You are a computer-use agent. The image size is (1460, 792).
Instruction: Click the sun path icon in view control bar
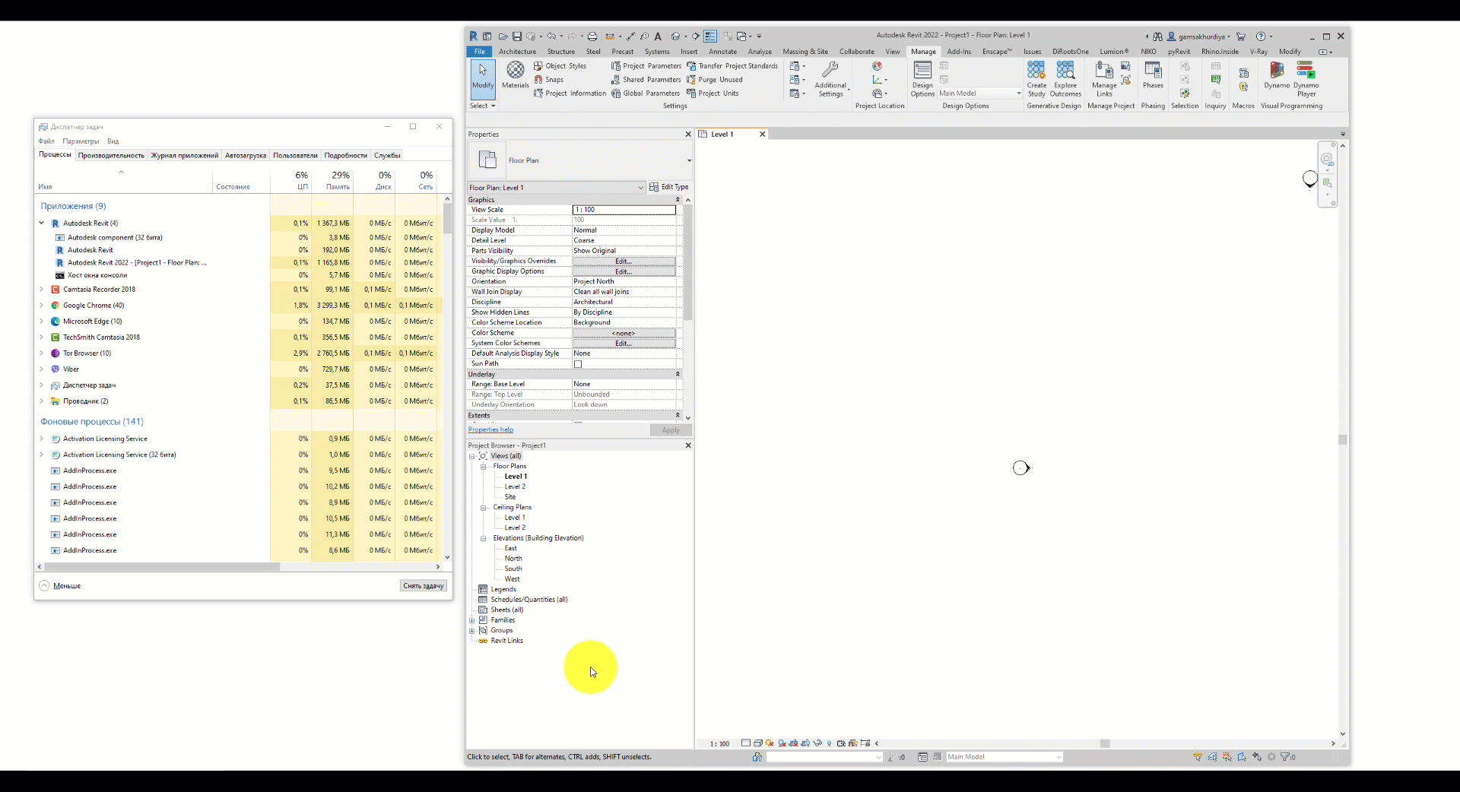point(770,743)
